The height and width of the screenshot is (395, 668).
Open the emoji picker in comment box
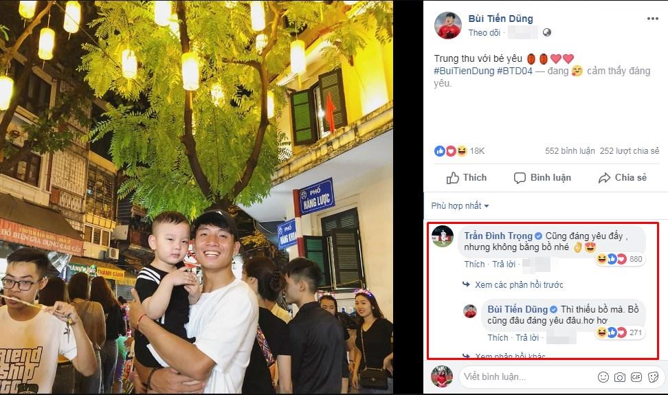click(x=603, y=376)
